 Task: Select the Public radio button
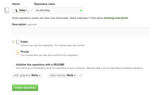13,42
